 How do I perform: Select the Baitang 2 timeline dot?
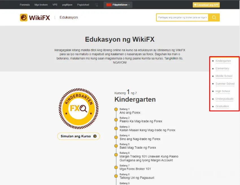(x=116, y=120)
